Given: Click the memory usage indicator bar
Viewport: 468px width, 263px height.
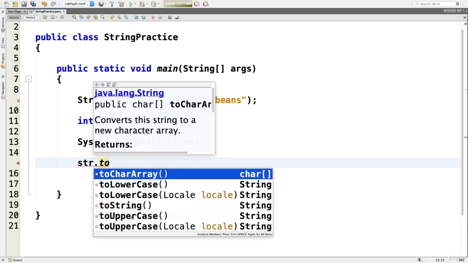Looking at the screenshot, I should (178, 4).
